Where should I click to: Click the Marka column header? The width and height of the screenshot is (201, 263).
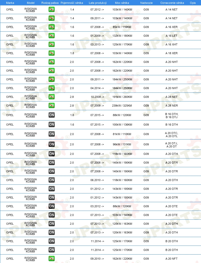click(x=10, y=3)
